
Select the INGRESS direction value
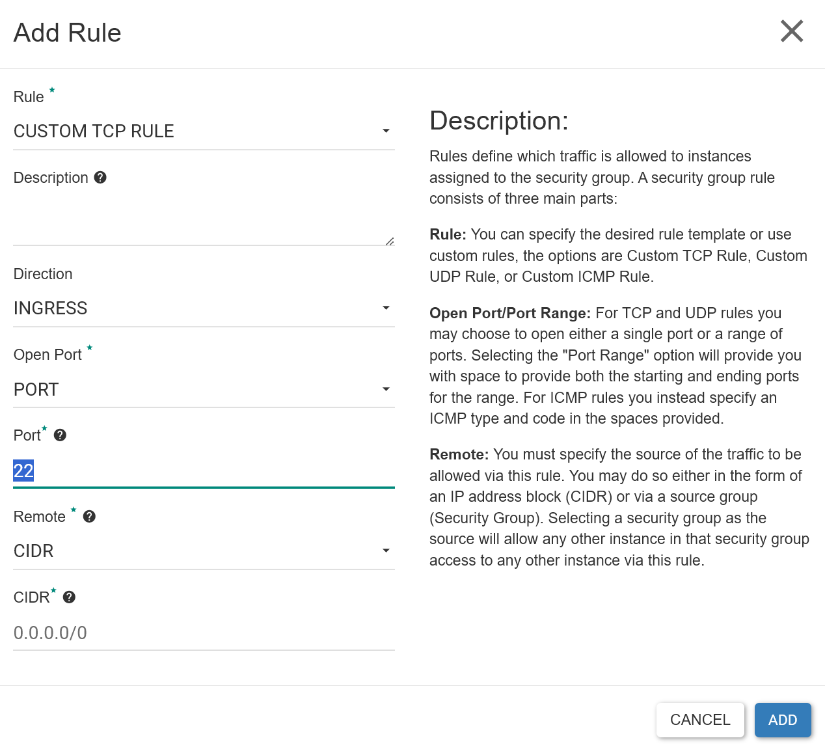coord(51,308)
